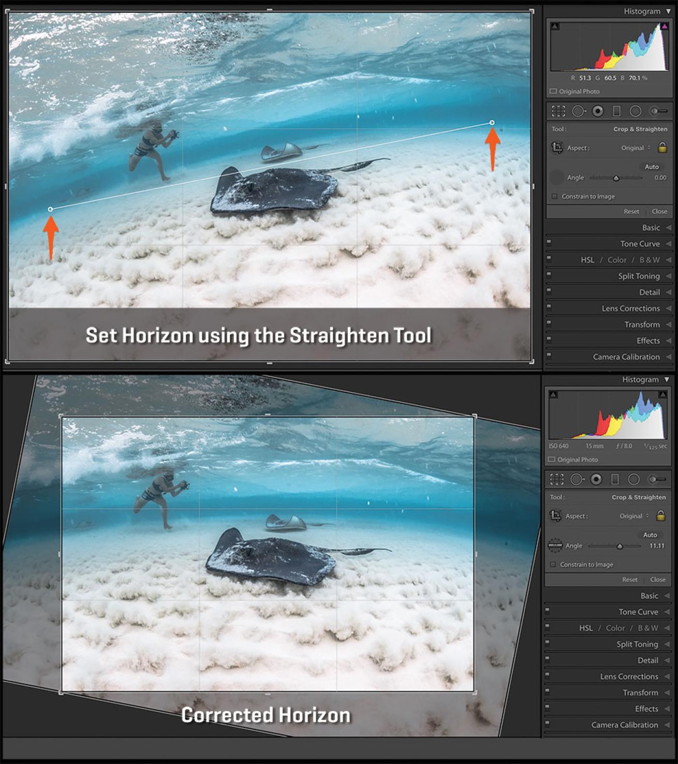Click Crop Frame tool icon beside Aspect, Angle 0.00 panel
Viewport: 678px width, 764px height.
click(557, 148)
